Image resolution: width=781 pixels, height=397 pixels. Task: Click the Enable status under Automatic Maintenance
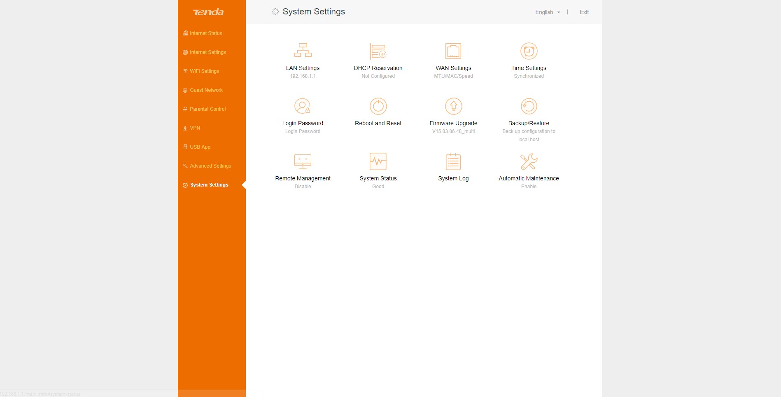click(x=529, y=187)
